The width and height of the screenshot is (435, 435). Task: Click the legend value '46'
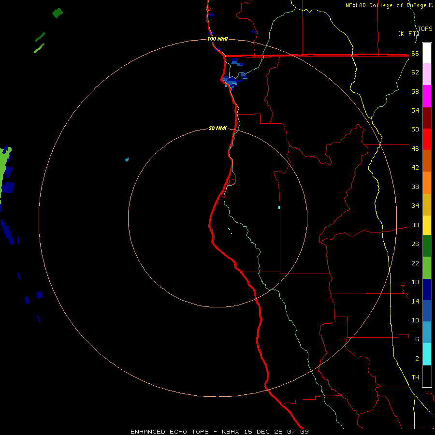(x=415, y=149)
